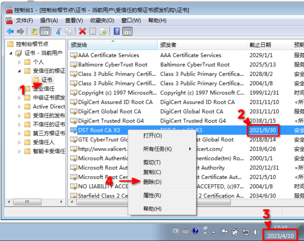Screen dimensions: 304x241
Task: Expand the 个人 folder node
Action: coord(19,62)
